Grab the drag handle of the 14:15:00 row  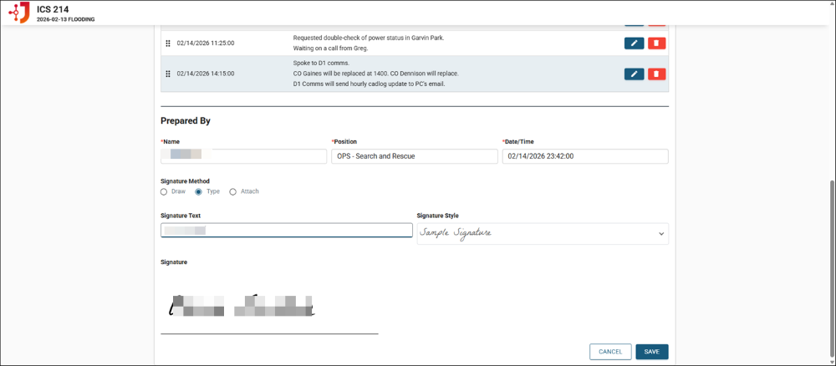pos(168,74)
